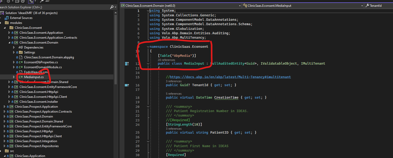Collapse the namespace ClinicSaas.Econsent code block

point(148,47)
